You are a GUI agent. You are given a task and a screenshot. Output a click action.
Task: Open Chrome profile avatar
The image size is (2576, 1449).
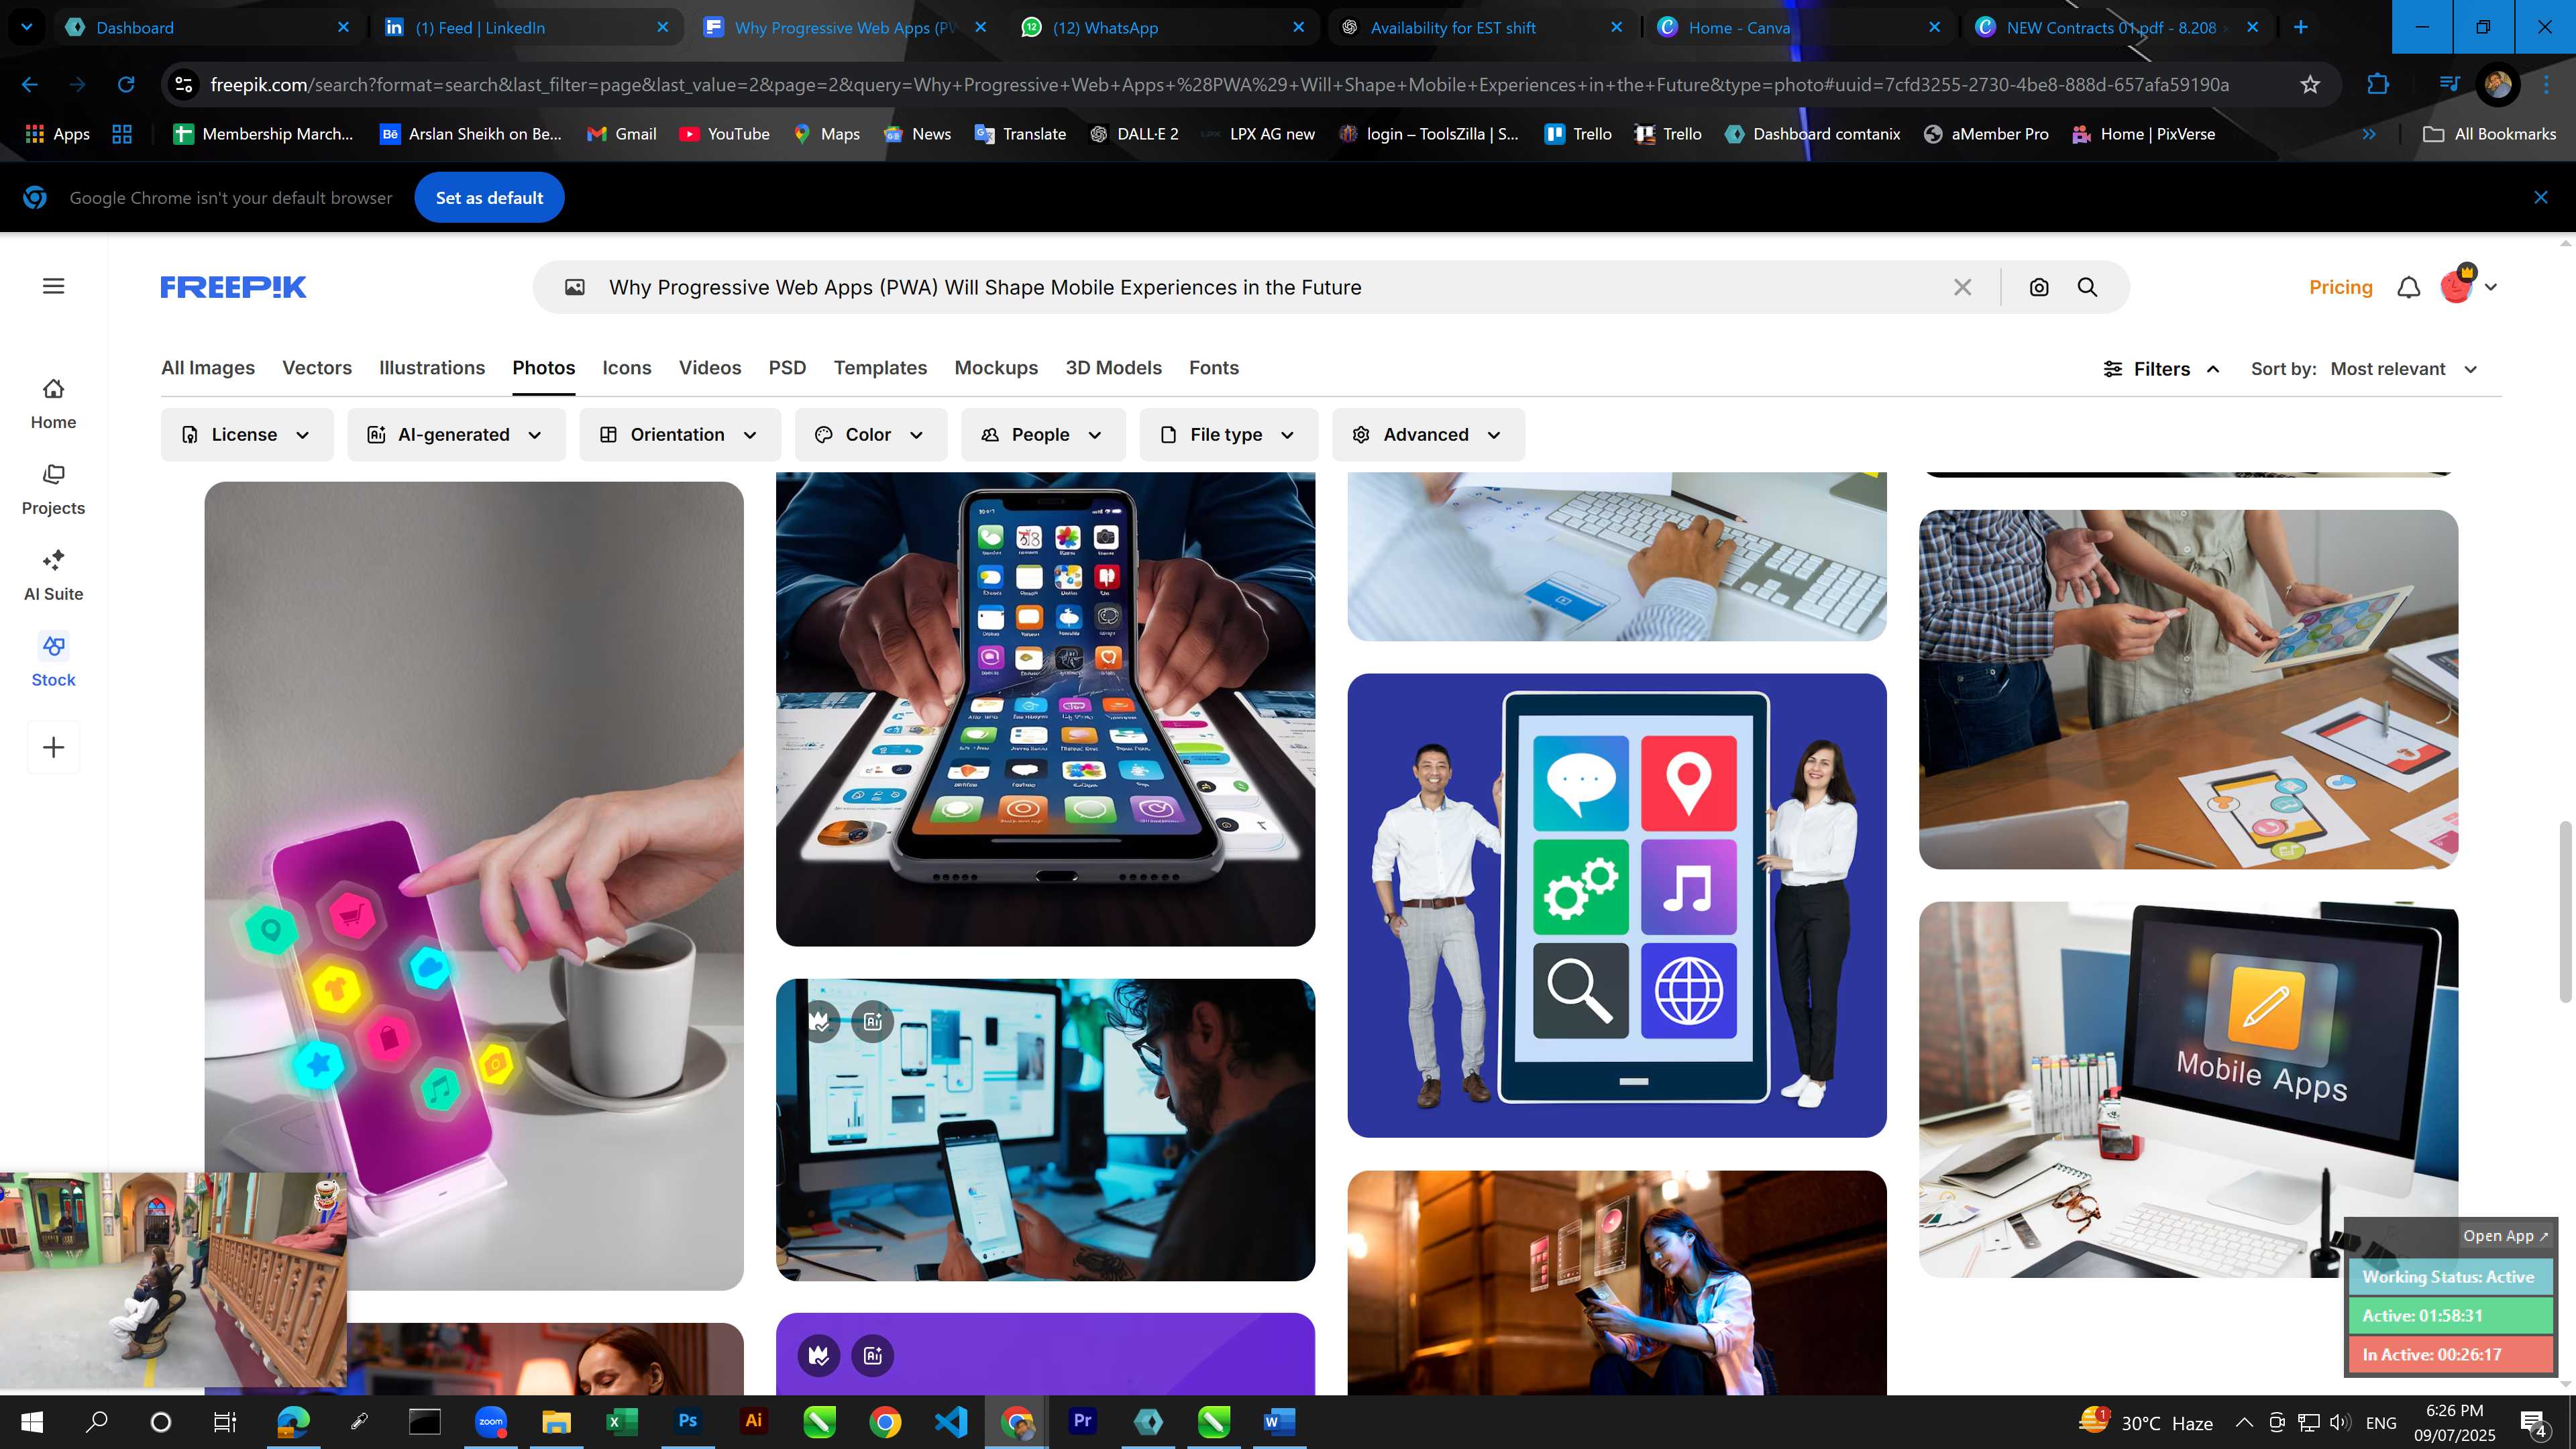click(2497, 85)
